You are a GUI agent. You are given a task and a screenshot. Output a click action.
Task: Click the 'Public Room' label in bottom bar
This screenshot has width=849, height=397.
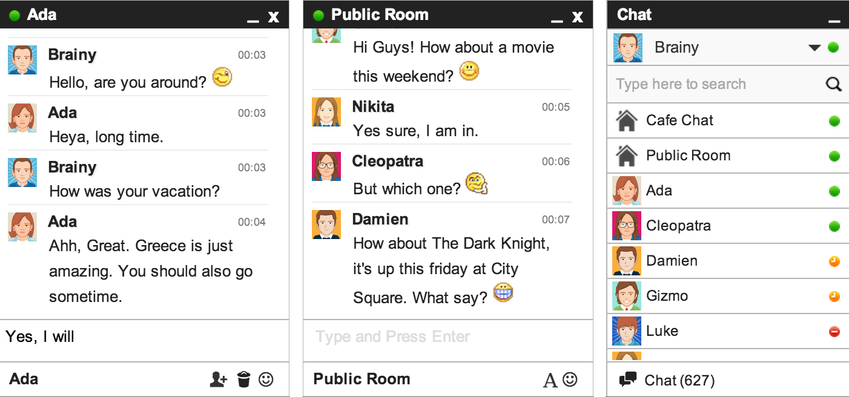click(362, 379)
